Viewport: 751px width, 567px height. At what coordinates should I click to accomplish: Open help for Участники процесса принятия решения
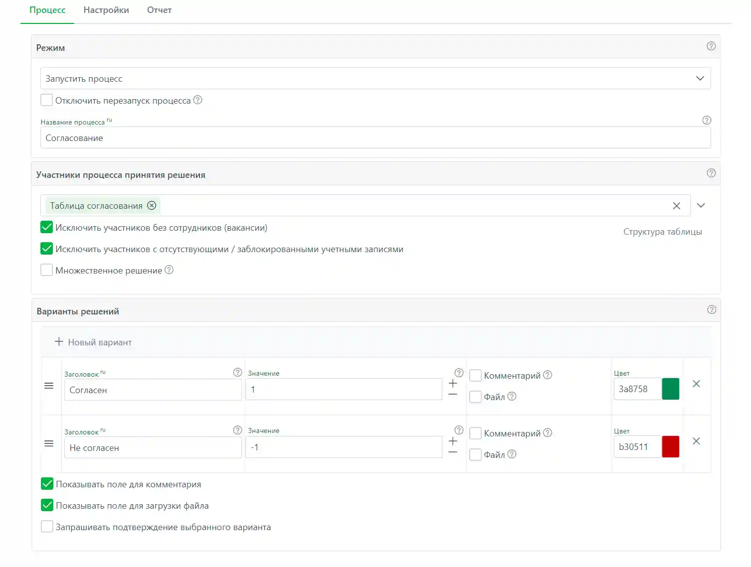(711, 173)
